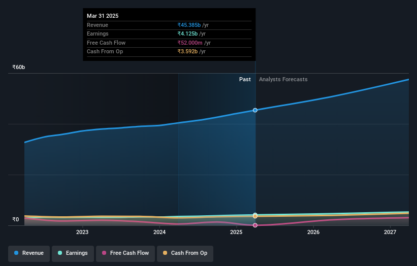Viewport: 417px width, 266px height.
Task: Click the Earnings row label in tooltip
Action: pos(98,34)
